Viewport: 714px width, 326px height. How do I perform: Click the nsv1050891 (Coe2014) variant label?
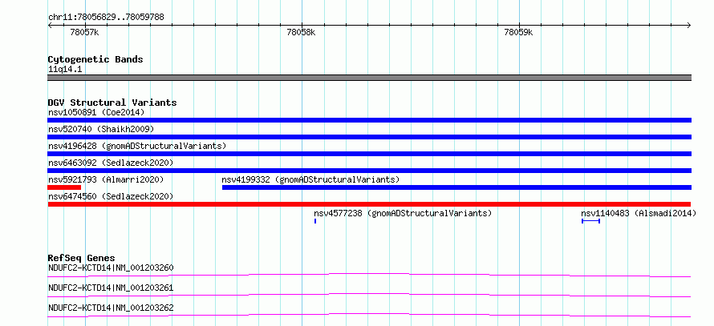(x=96, y=112)
